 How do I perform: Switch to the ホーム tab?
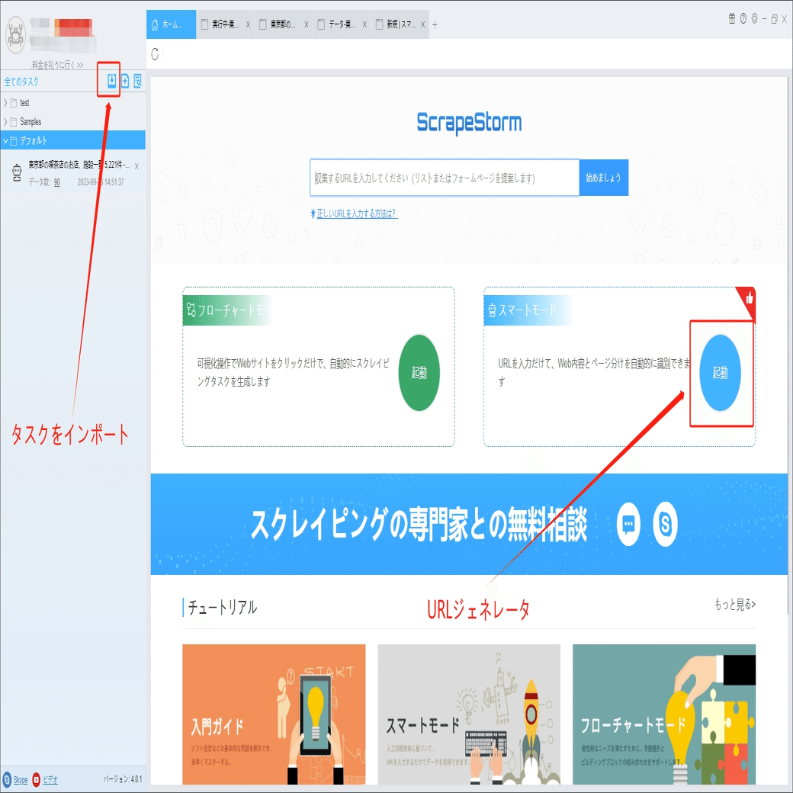click(x=171, y=24)
